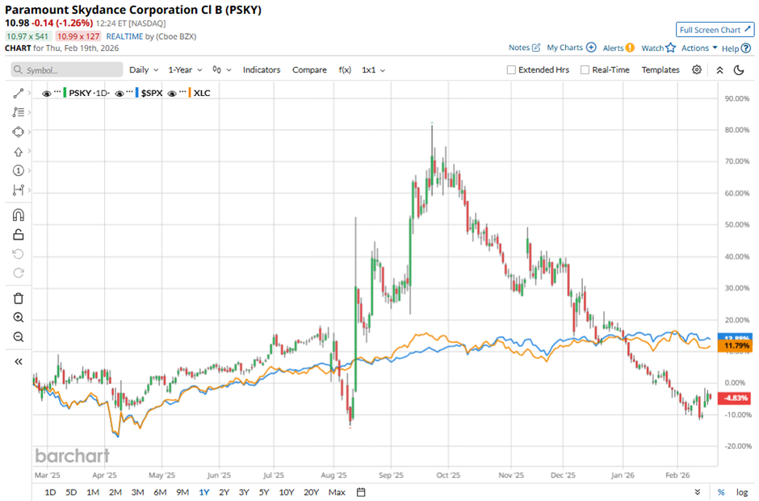Open the Daily frequency dropdown
This screenshot has width=759, height=501.
pos(144,70)
